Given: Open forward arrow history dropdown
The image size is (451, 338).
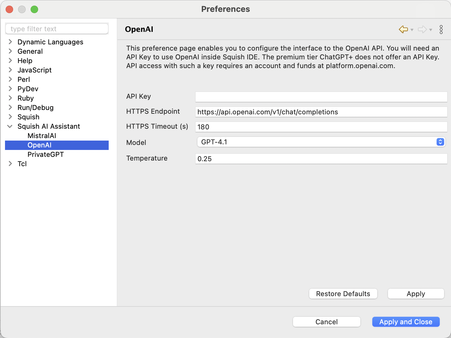Looking at the screenshot, I should tap(431, 30).
